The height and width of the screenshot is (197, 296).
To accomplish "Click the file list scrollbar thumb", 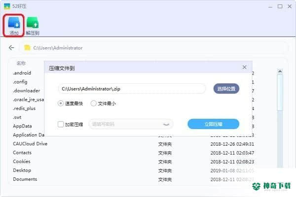I will (x=280, y=93).
